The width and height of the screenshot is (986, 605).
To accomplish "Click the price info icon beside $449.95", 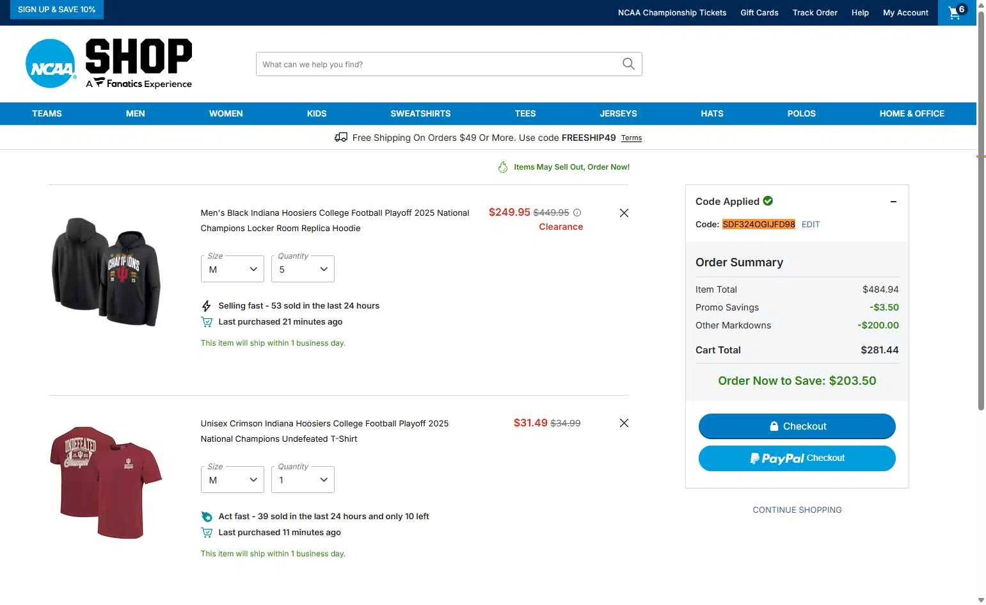I will coord(577,213).
